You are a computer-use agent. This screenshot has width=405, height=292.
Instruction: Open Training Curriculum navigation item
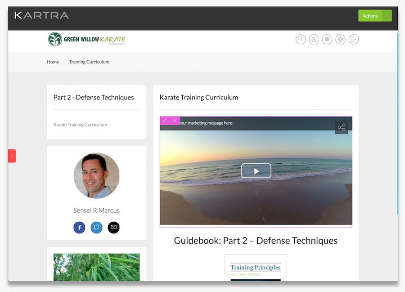[x=89, y=62]
